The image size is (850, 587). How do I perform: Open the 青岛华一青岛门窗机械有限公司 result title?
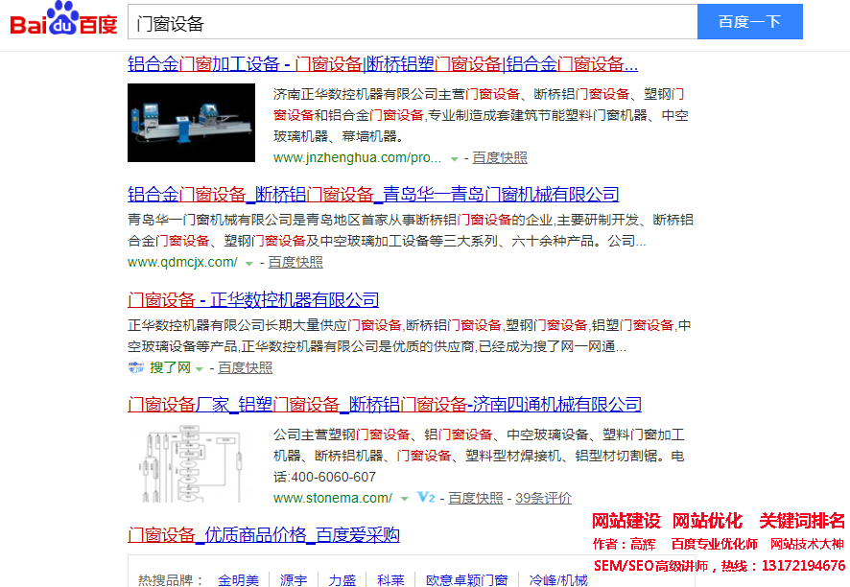tap(373, 194)
